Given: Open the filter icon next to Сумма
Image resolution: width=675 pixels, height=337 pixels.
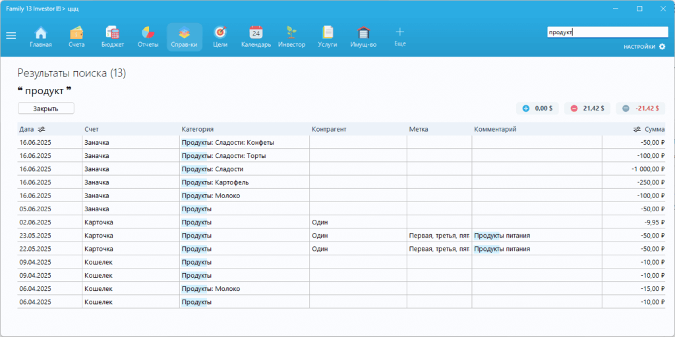Looking at the screenshot, I should click(637, 129).
